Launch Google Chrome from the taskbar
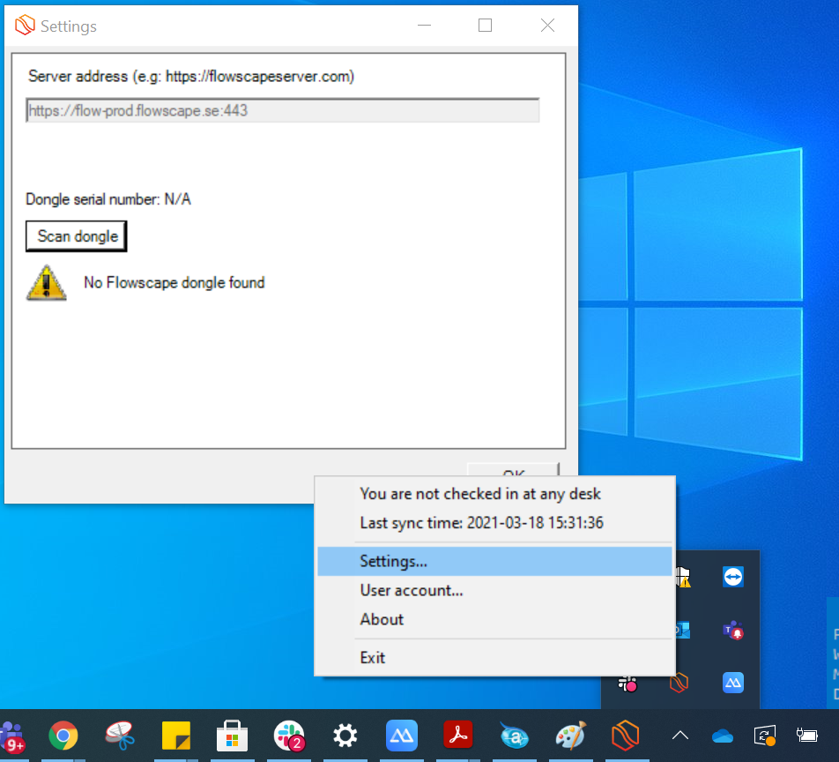839x762 pixels. [x=63, y=736]
